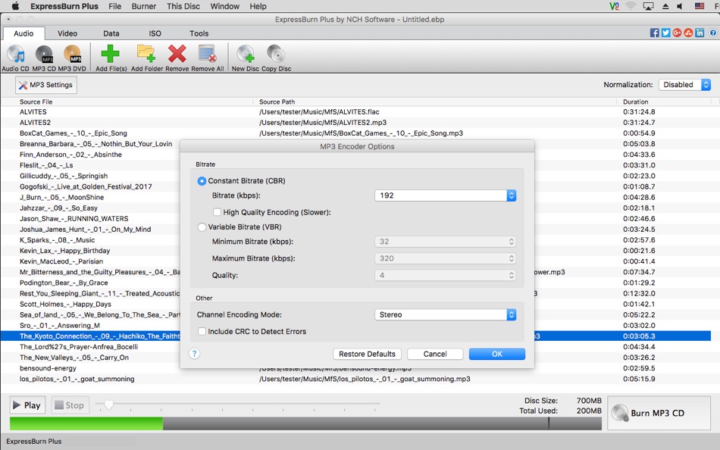720x450 pixels.
Task: Click the US flag input source icon
Action: 699,6
